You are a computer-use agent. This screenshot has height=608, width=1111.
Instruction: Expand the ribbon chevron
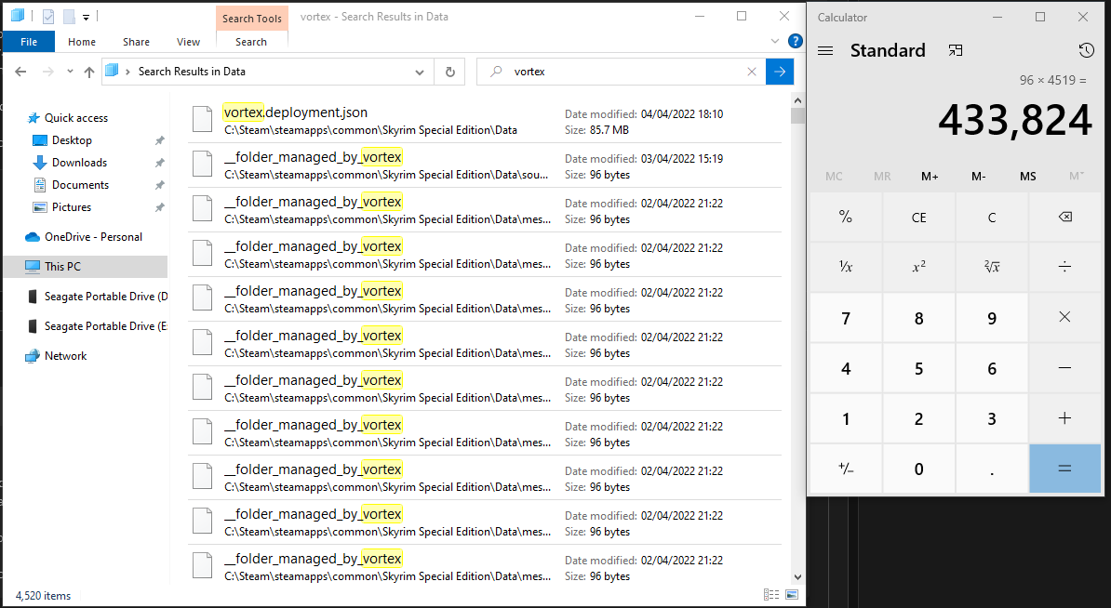point(775,41)
